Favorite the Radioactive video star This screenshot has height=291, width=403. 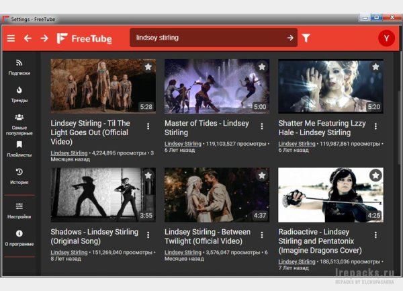click(375, 175)
